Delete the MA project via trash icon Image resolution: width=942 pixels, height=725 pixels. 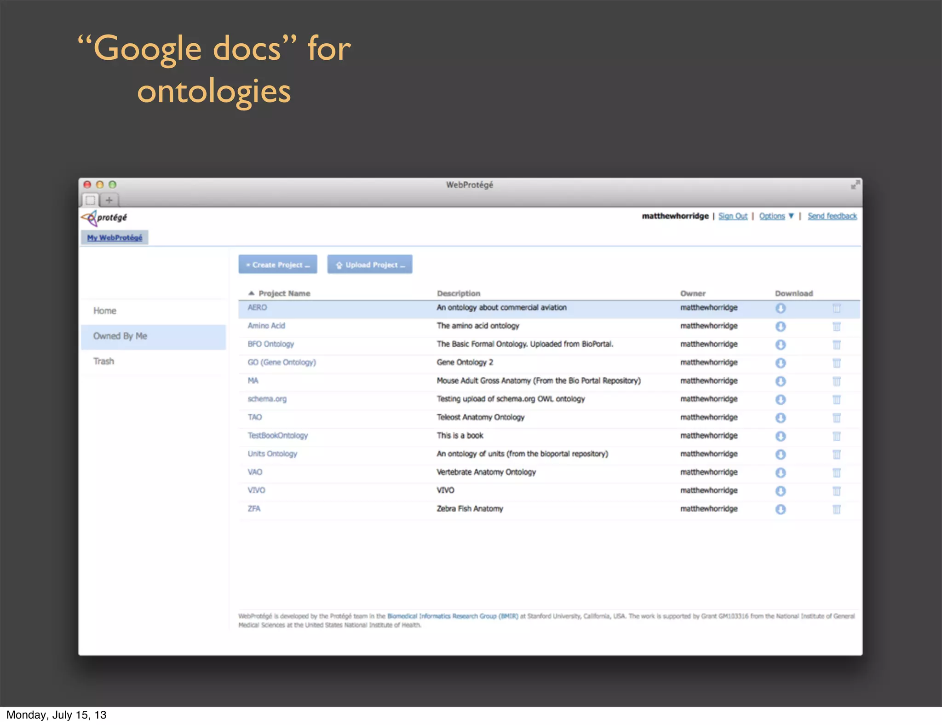click(x=837, y=381)
